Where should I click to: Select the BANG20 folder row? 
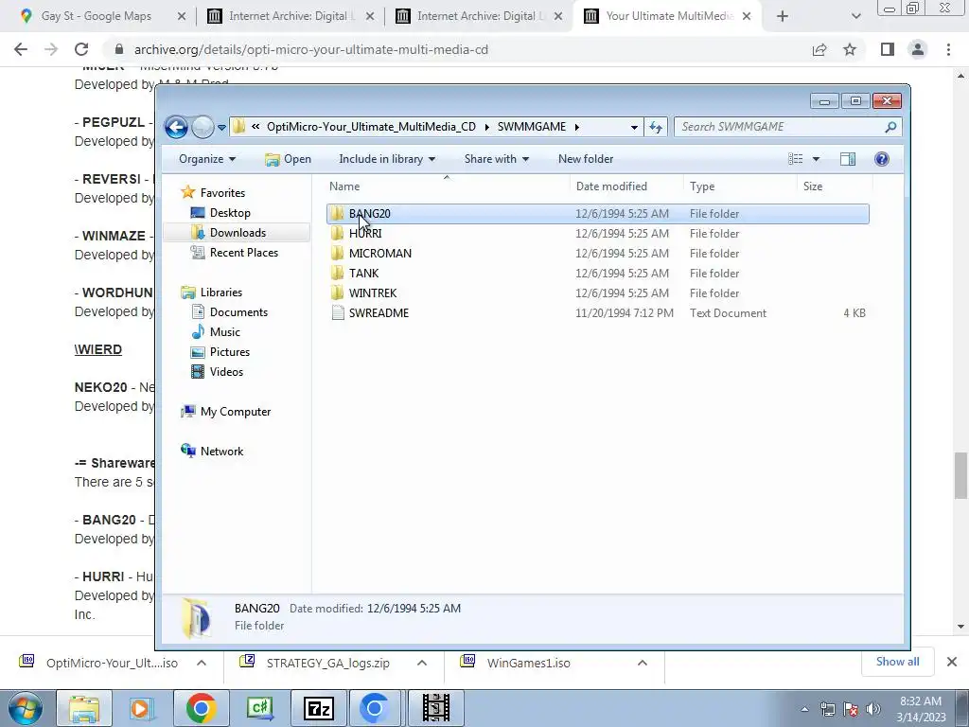coord(598,214)
